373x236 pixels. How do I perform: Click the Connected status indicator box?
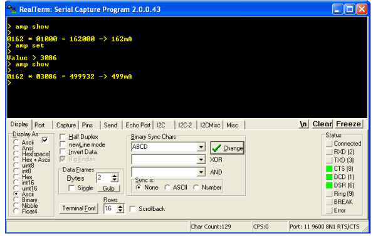click(329, 143)
